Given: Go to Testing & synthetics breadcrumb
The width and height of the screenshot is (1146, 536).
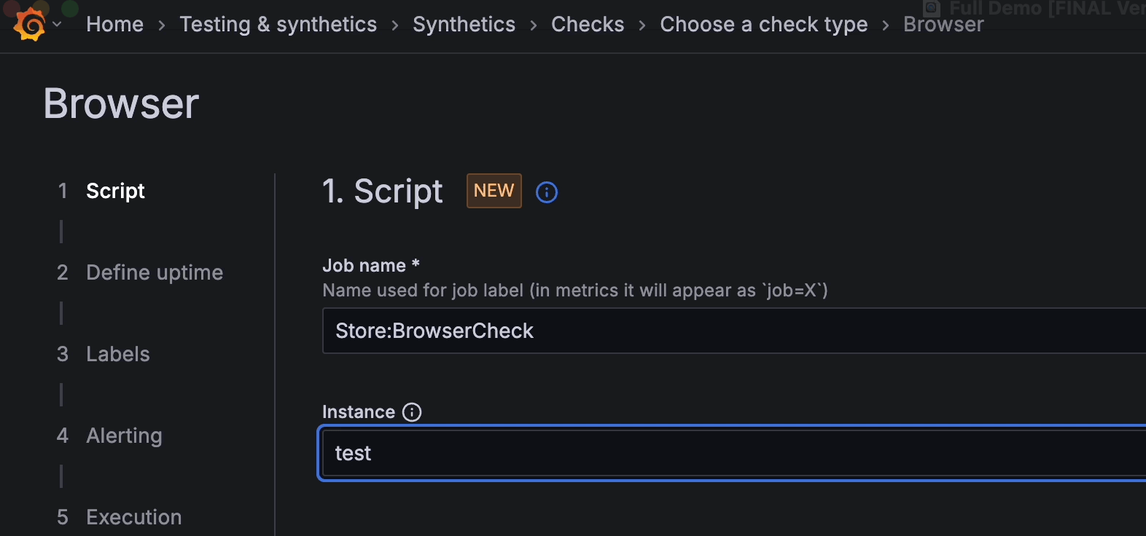Looking at the screenshot, I should pos(278,25).
